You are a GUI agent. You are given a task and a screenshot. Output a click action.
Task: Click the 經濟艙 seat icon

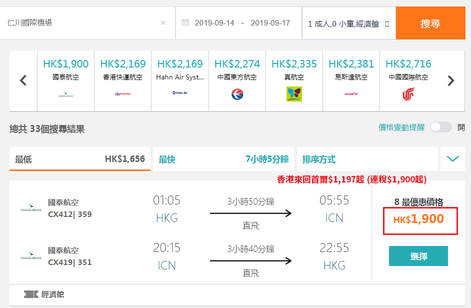pyautogui.click(x=31, y=294)
